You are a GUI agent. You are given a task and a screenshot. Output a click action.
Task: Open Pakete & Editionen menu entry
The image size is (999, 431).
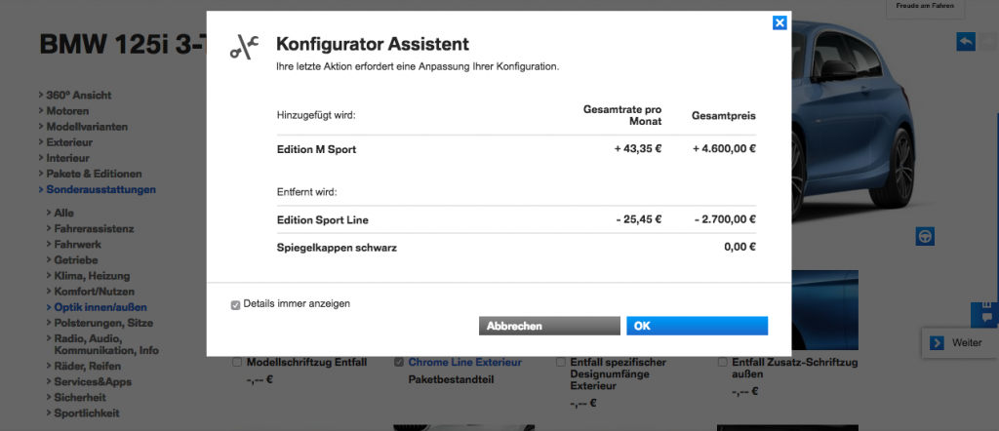tap(94, 174)
